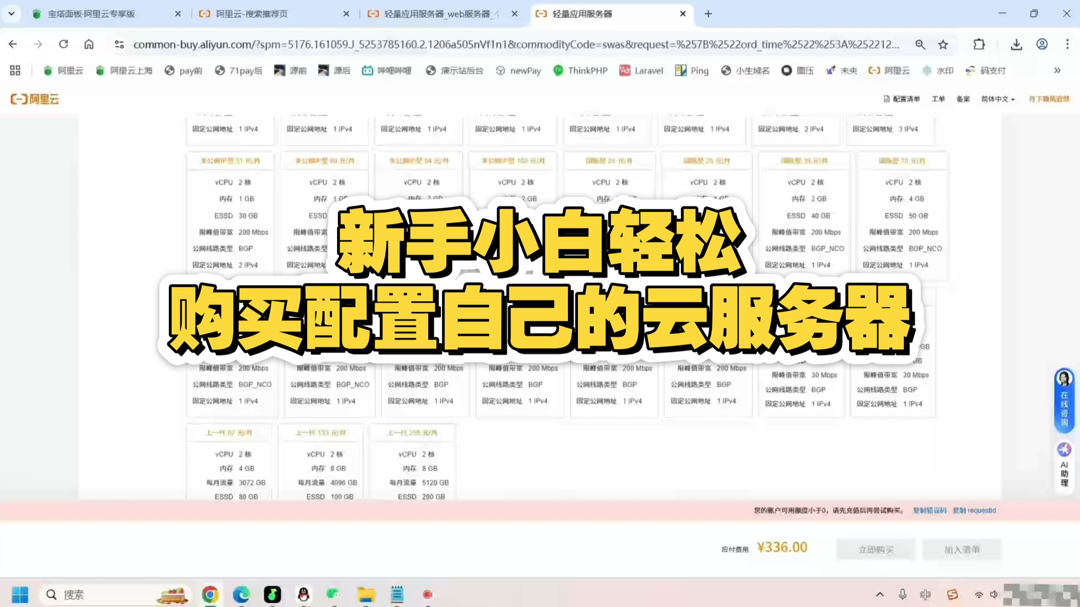The width and height of the screenshot is (1080, 607).
Task: Open 备案 in header
Action: click(x=963, y=99)
